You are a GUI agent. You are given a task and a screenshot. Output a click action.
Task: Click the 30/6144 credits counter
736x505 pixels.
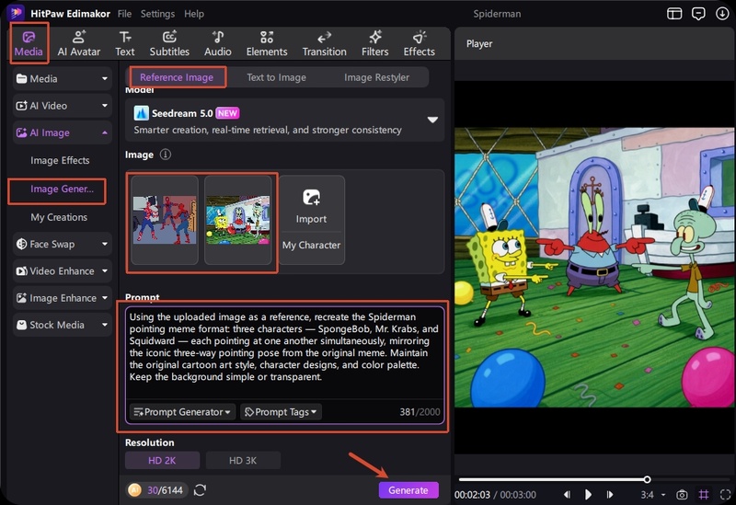click(x=165, y=490)
